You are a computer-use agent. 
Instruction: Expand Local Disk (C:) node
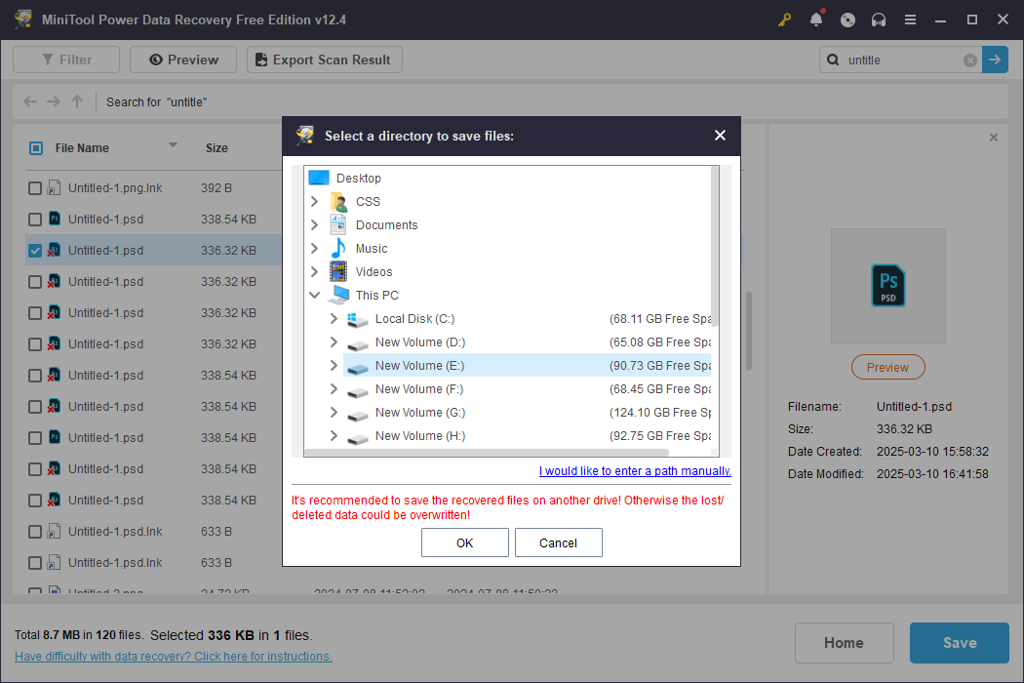click(334, 318)
